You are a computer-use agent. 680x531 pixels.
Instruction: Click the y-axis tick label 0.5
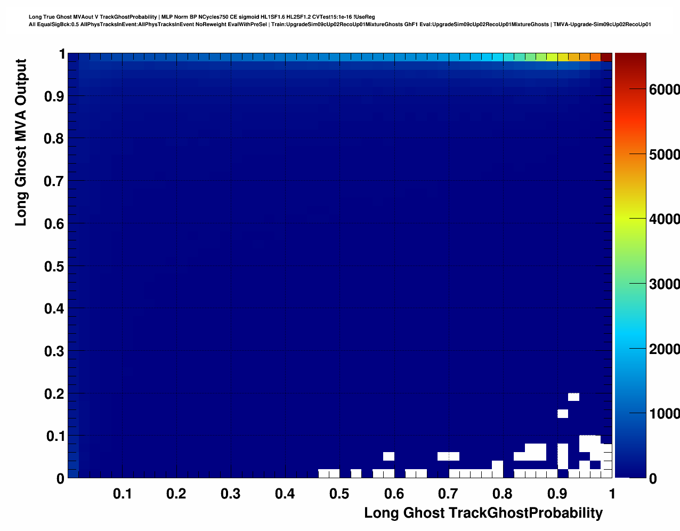point(54,266)
